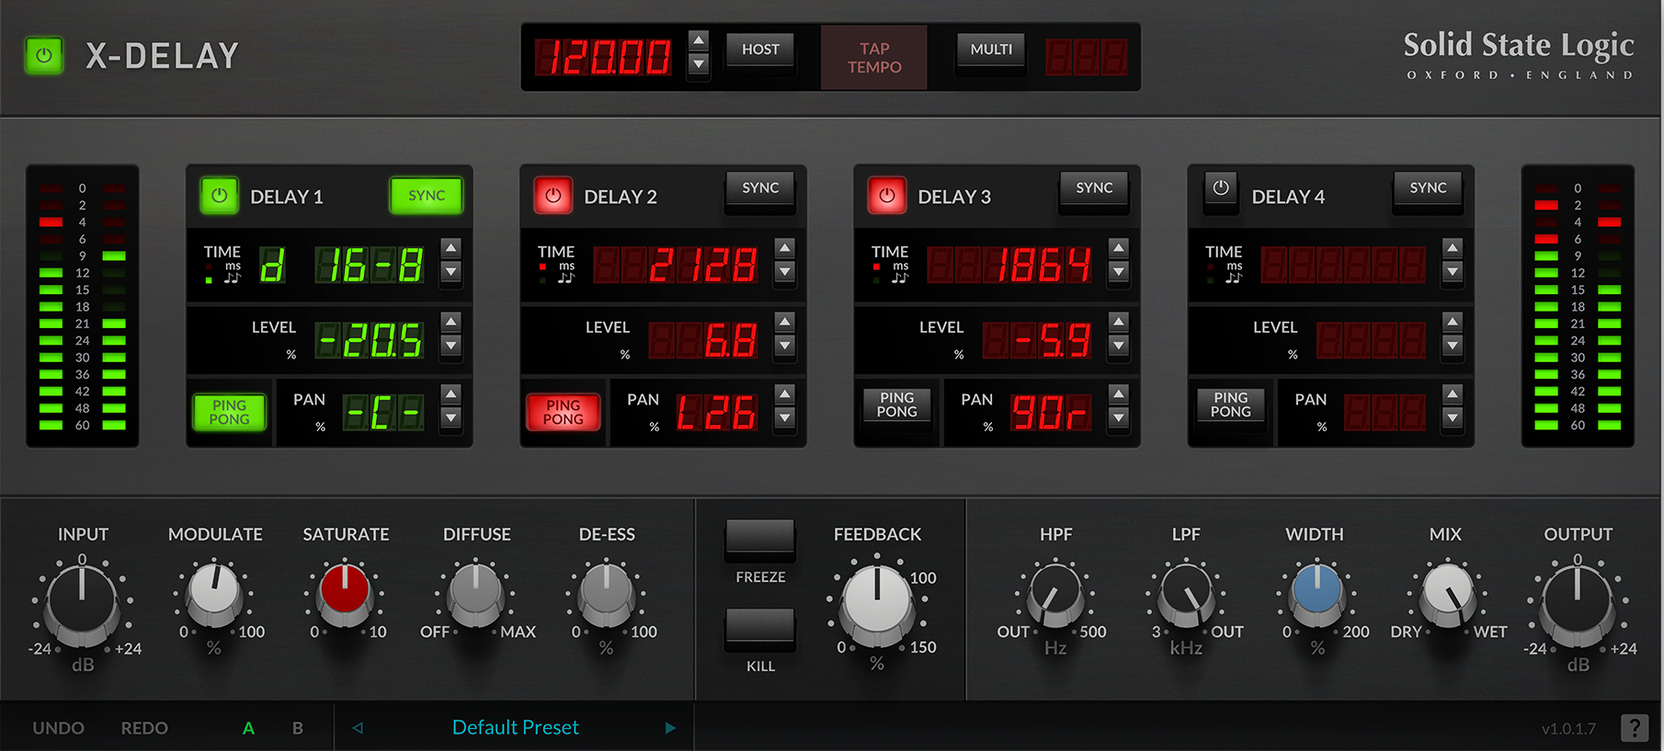Screen dimensions: 1664x751
Task: Decrease tempo with the down arrow
Action: pyautogui.click(x=699, y=64)
